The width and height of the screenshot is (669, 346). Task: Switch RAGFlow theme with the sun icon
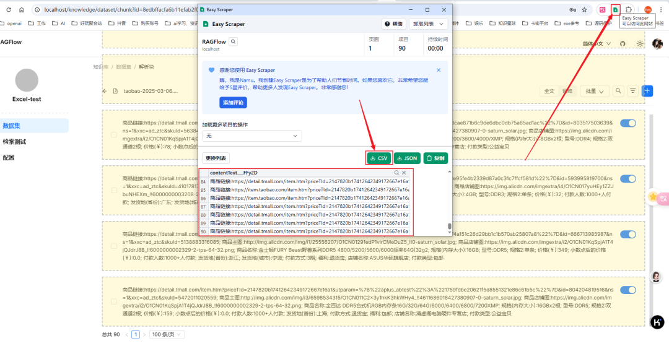[x=640, y=43]
